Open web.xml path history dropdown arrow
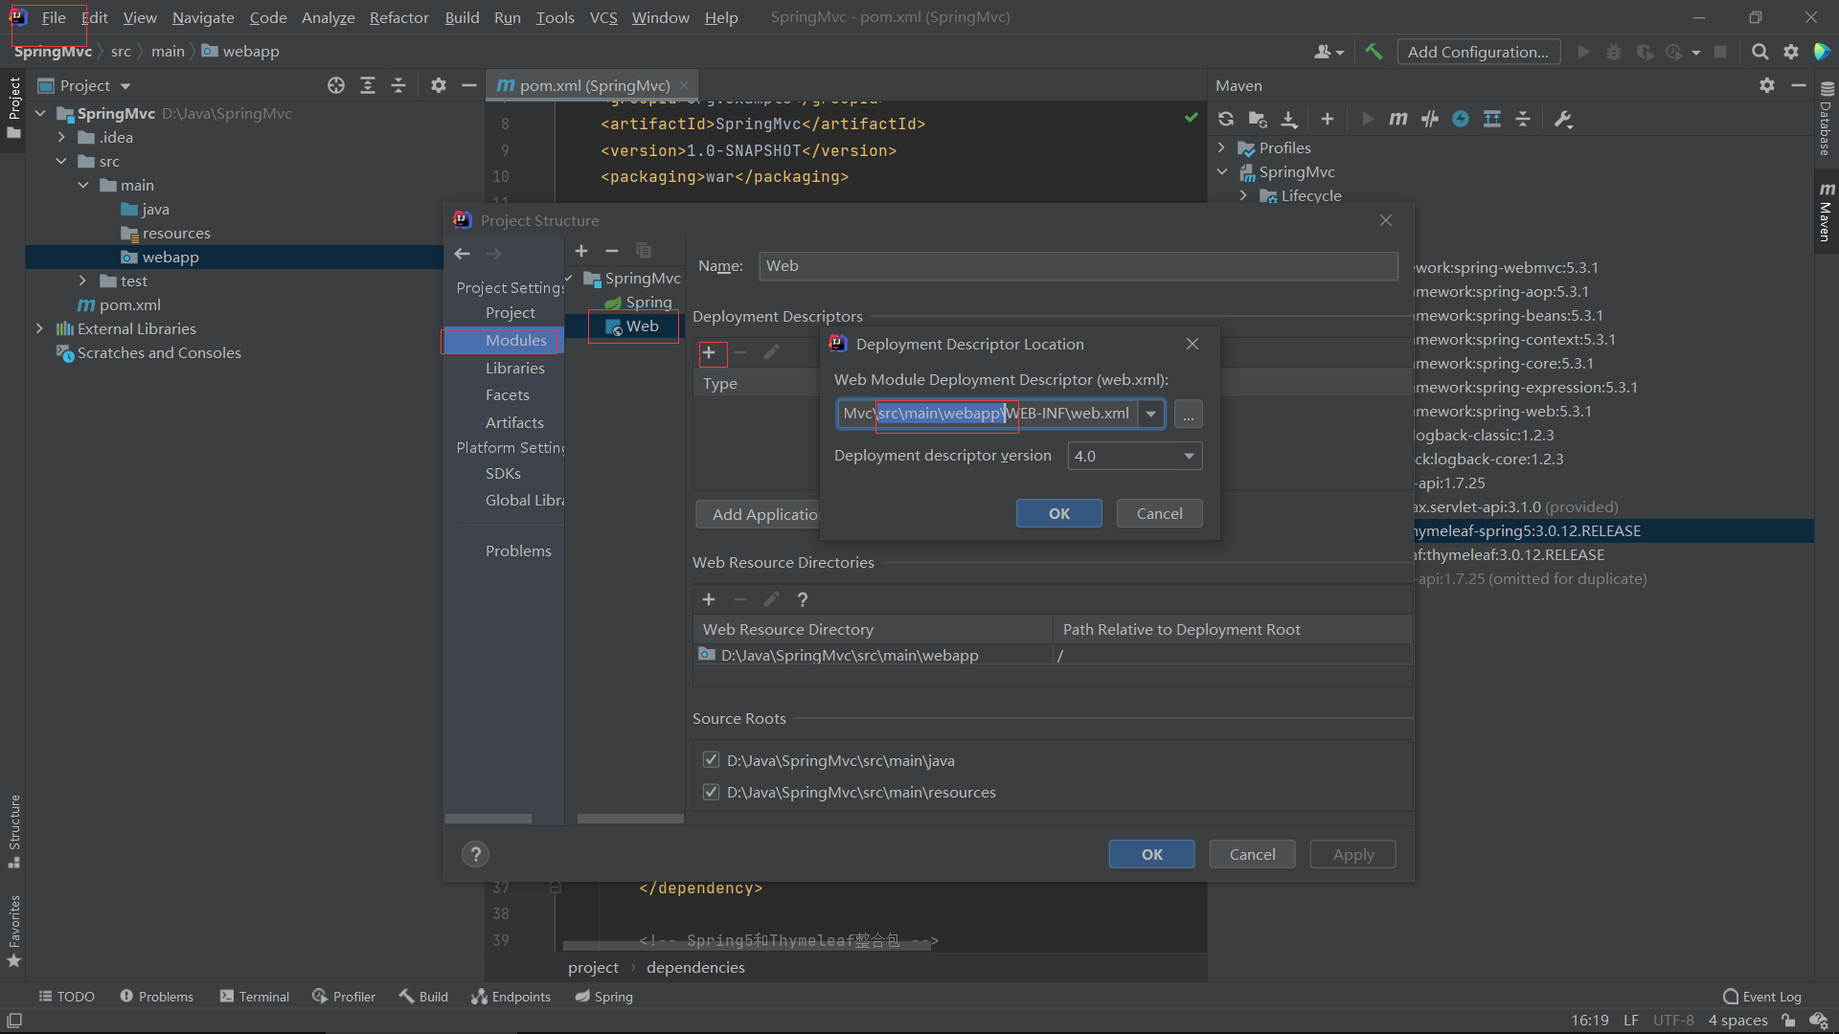Image resolution: width=1839 pixels, height=1034 pixels. coord(1150,414)
